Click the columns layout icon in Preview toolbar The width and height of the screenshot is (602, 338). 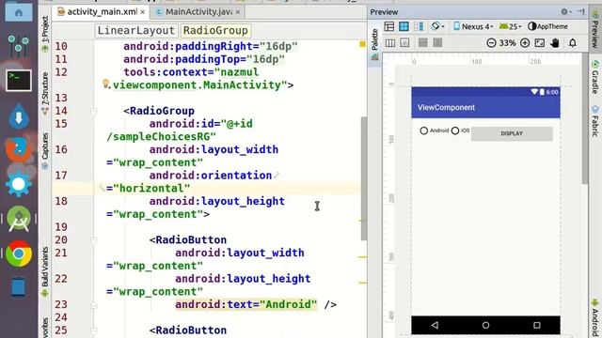pos(390,43)
